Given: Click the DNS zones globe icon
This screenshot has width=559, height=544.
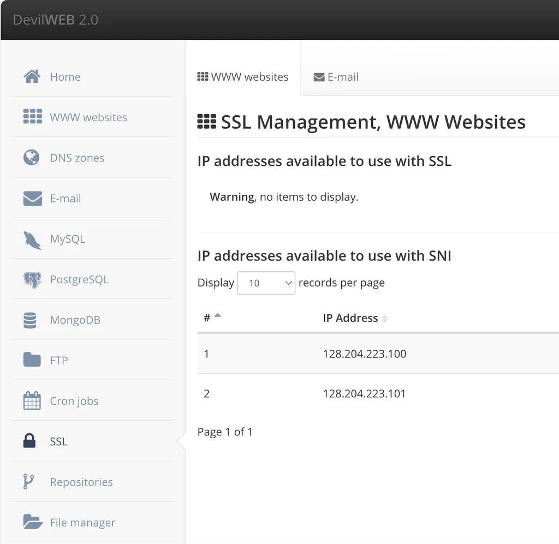Looking at the screenshot, I should click(32, 158).
